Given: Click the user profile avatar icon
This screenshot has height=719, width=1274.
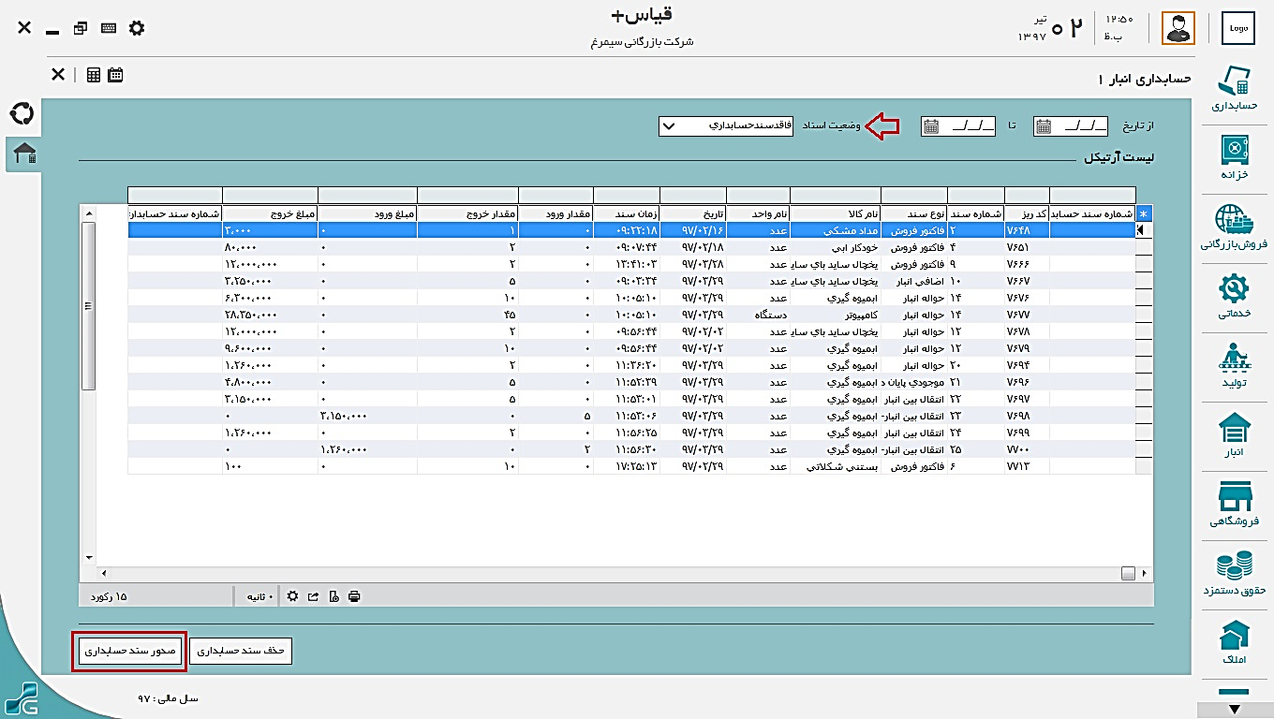Looking at the screenshot, I should click(x=1178, y=28).
